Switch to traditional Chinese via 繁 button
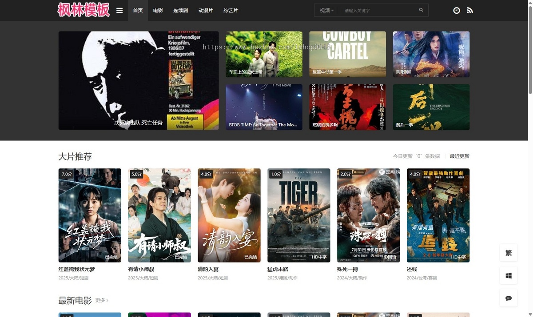 pos(509,253)
